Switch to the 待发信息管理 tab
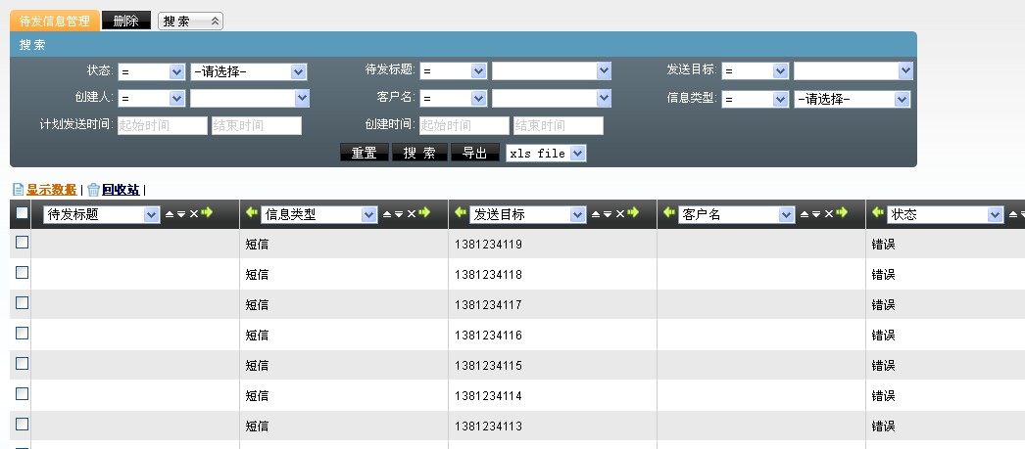The image size is (1025, 449). pyautogui.click(x=55, y=21)
